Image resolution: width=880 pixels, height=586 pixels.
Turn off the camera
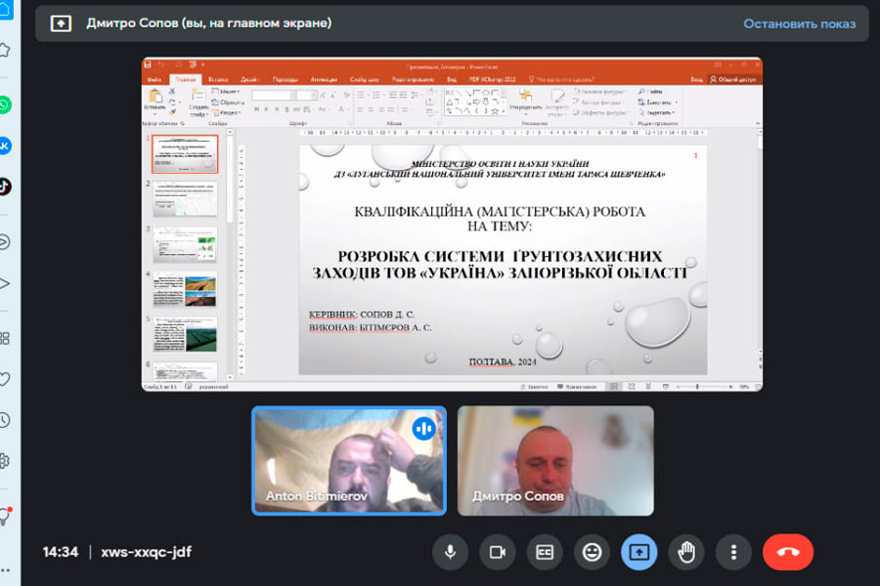[x=497, y=552]
